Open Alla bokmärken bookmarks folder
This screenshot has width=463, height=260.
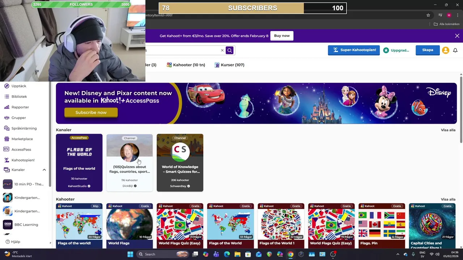[447, 24]
